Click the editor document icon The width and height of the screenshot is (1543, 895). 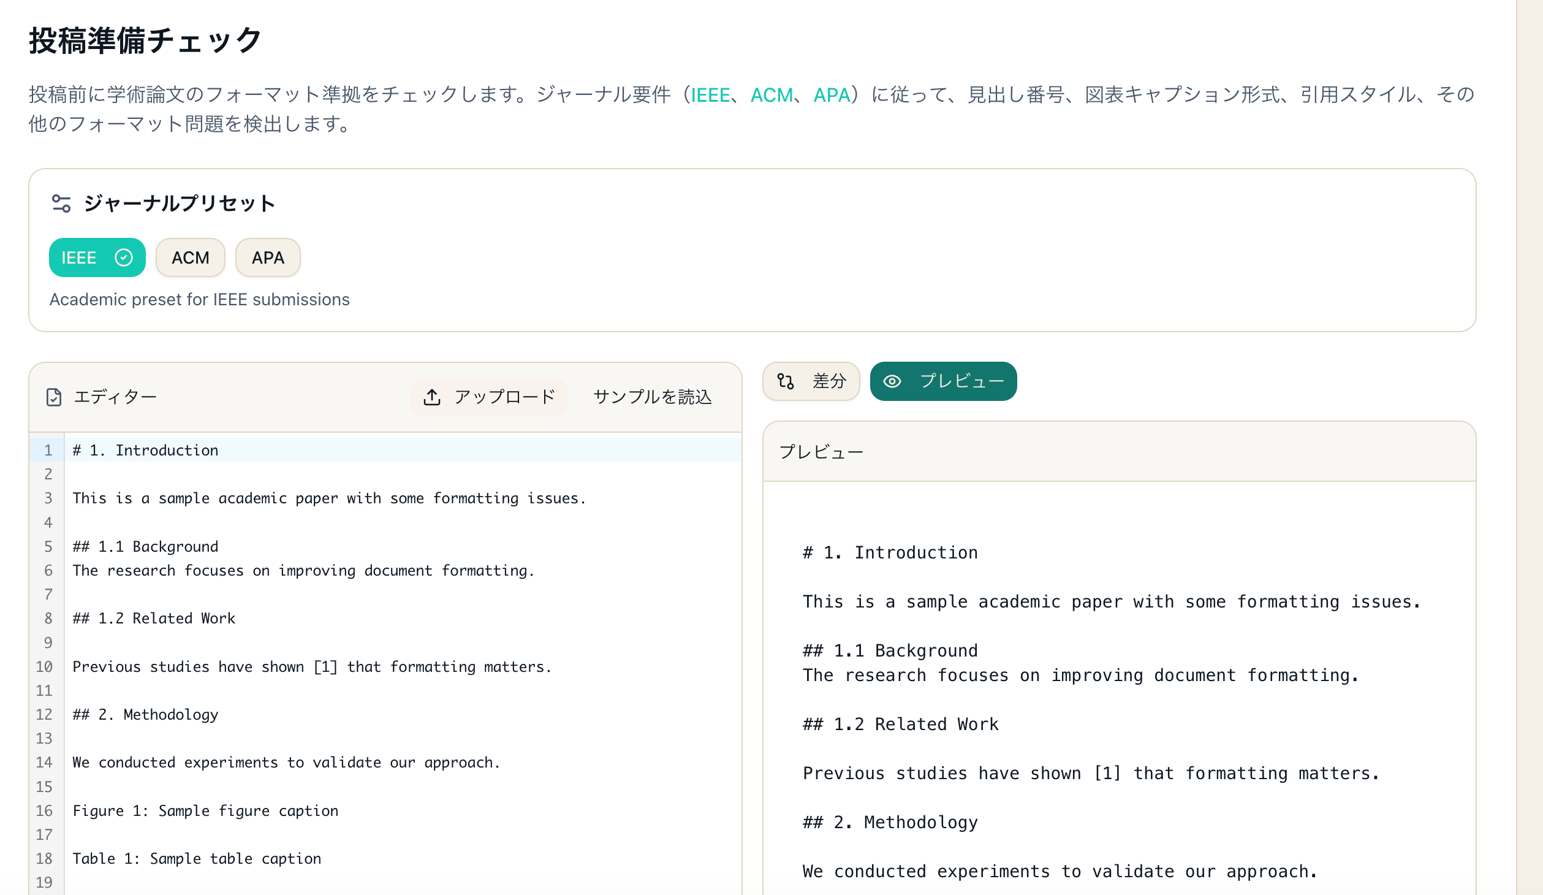tap(54, 397)
